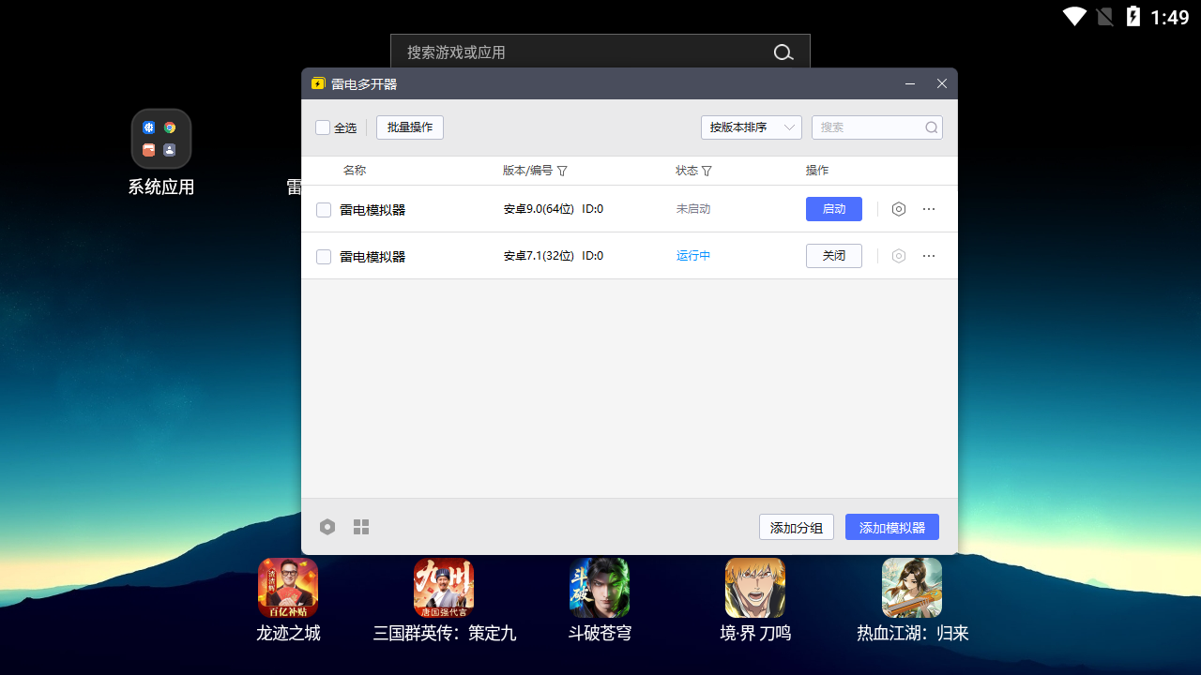Click the 添加模拟器 button
The image size is (1201, 675).
click(892, 527)
